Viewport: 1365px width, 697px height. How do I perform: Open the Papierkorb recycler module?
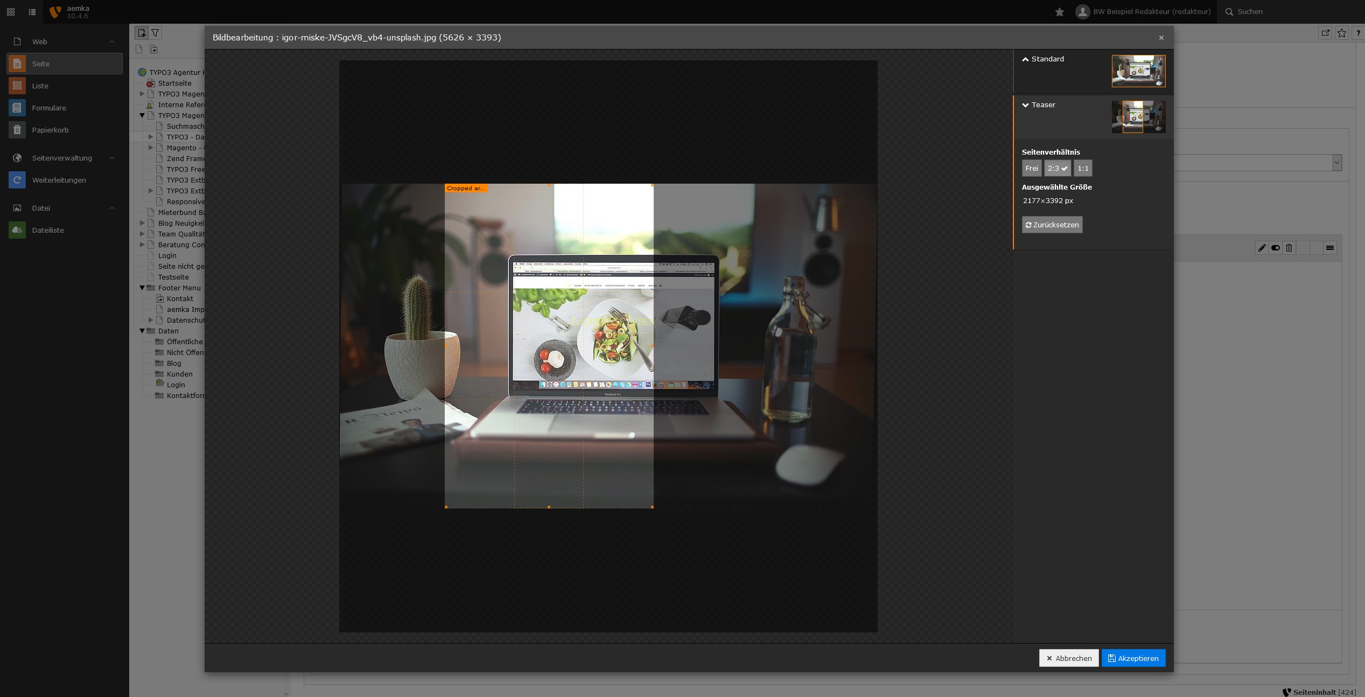[50, 130]
